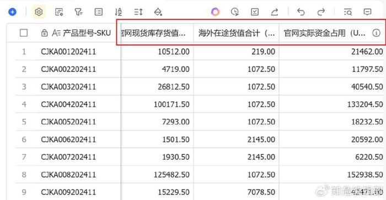The width and height of the screenshot is (386, 200).
Task: Click the inventory value cell 4719.00
Action: (157, 69)
